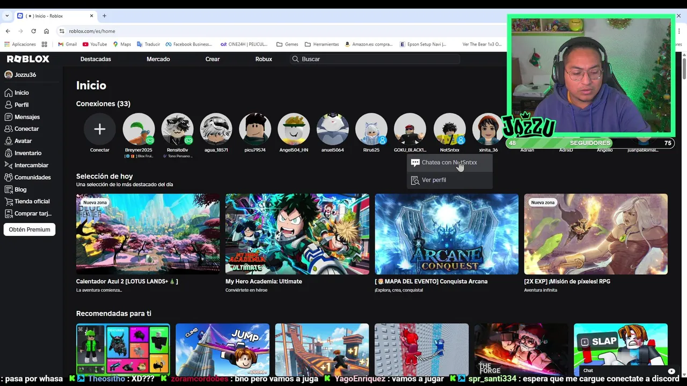The width and height of the screenshot is (687, 386).
Task: Click the search magnifier icon
Action: coord(295,59)
